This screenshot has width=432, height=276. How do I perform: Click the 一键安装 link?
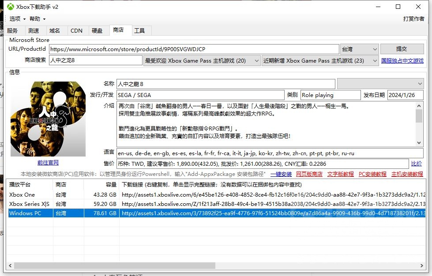point(281,174)
